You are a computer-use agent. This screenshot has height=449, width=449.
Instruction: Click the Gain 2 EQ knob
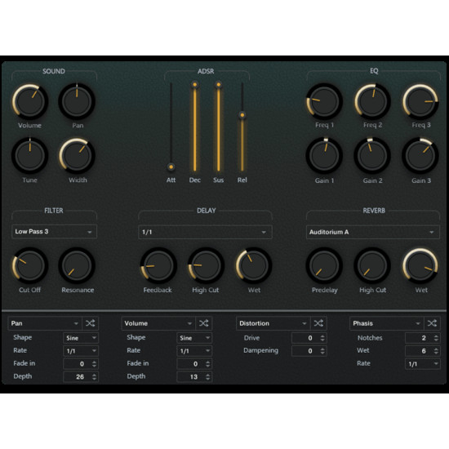click(372, 155)
